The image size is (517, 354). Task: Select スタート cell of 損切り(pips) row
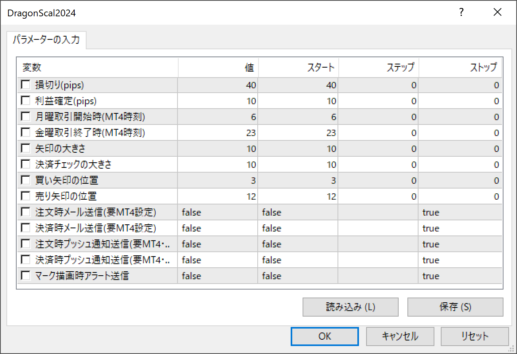pyautogui.click(x=298, y=85)
